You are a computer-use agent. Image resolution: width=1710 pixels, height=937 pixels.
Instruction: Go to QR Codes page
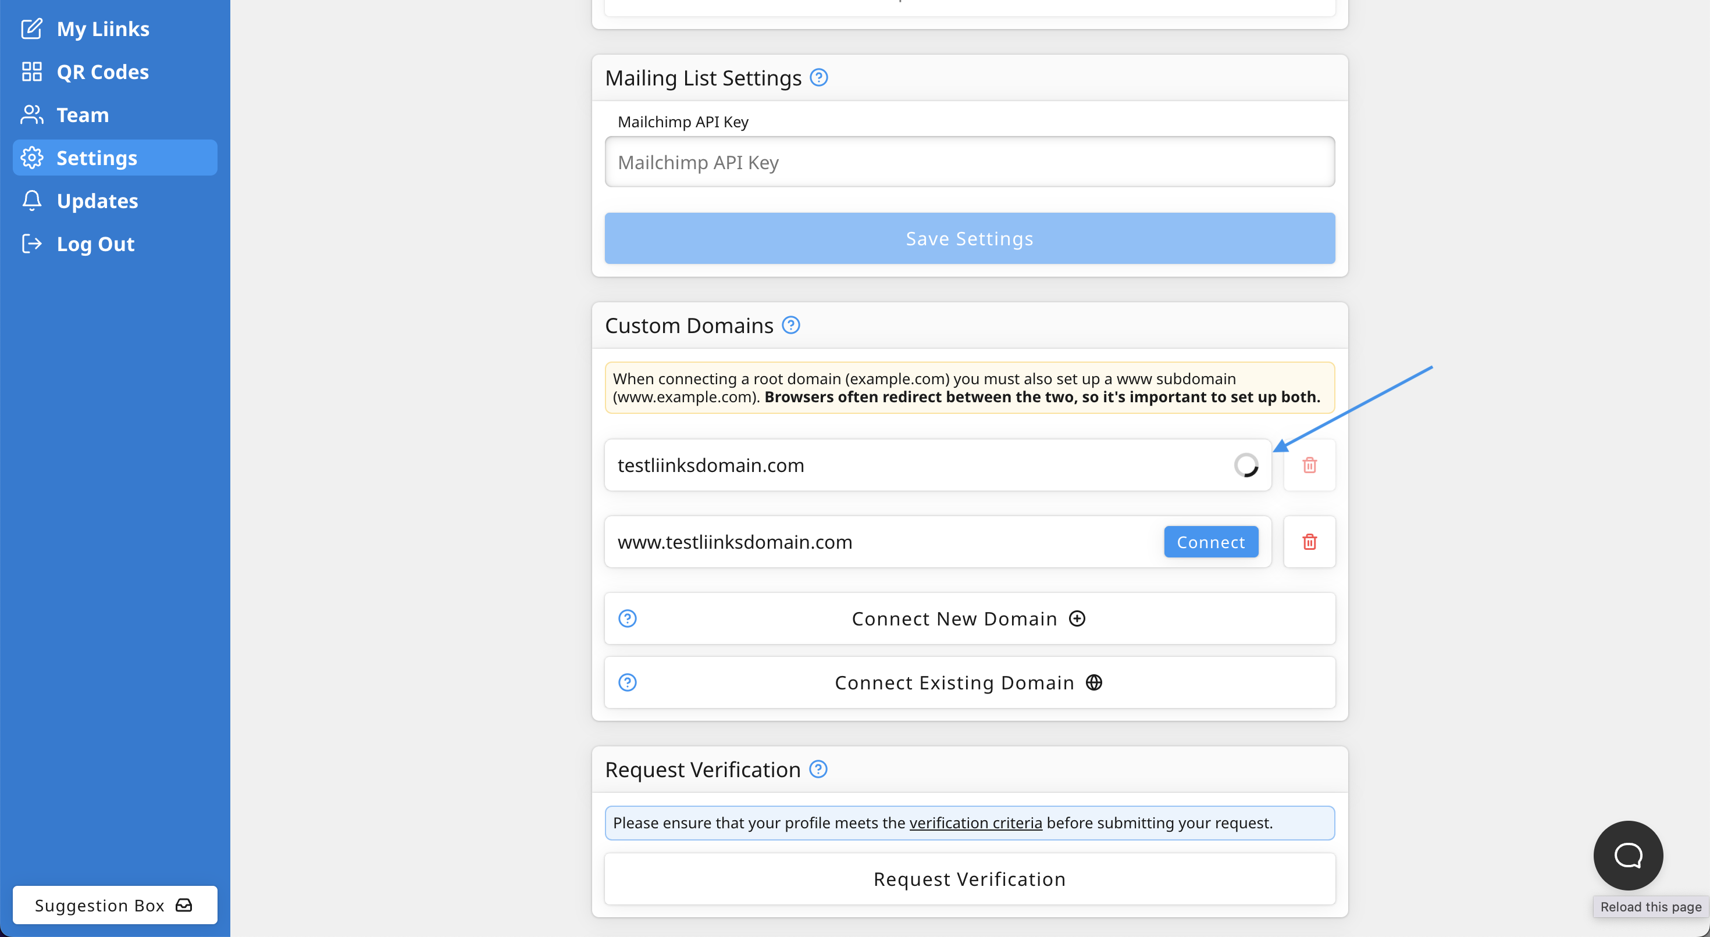click(x=102, y=71)
